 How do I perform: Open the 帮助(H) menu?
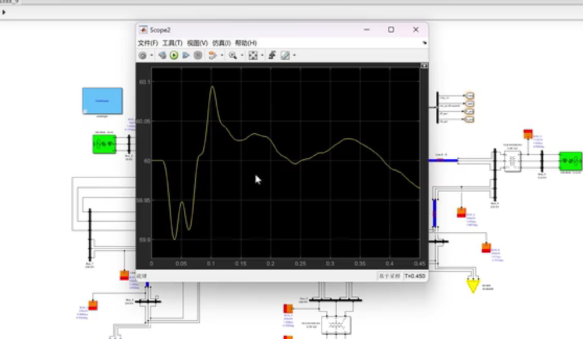point(246,43)
